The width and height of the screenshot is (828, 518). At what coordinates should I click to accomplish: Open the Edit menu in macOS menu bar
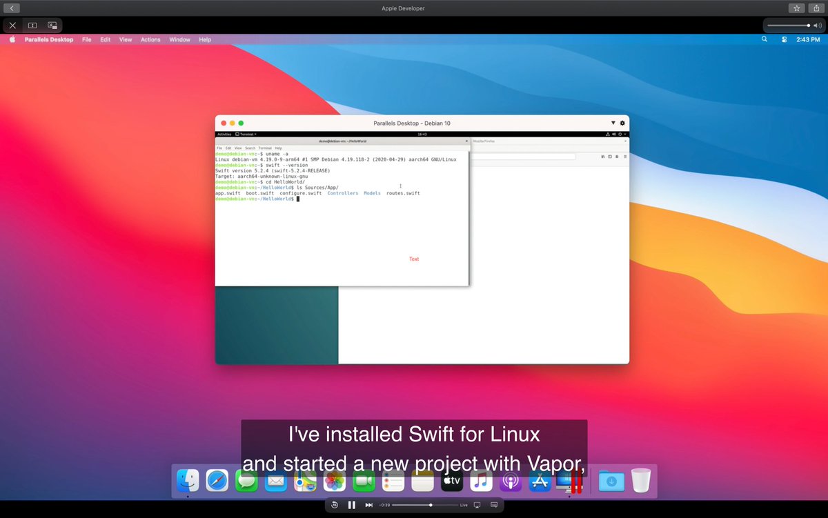pyautogui.click(x=106, y=39)
